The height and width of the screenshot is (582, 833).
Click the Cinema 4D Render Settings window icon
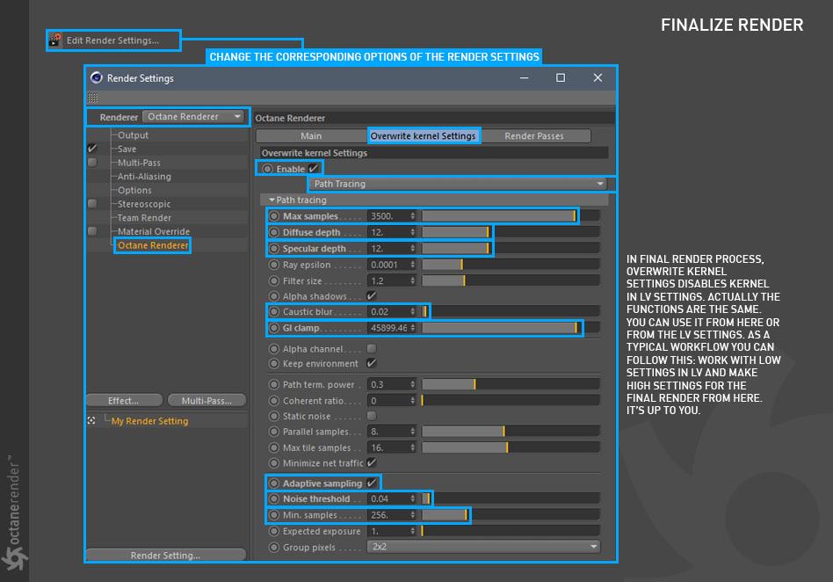pyautogui.click(x=96, y=77)
